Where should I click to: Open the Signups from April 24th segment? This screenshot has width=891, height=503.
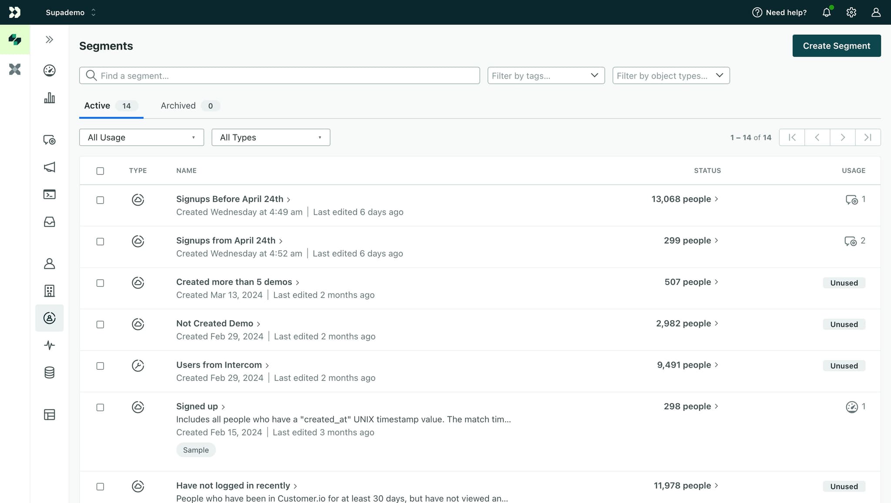tap(226, 240)
